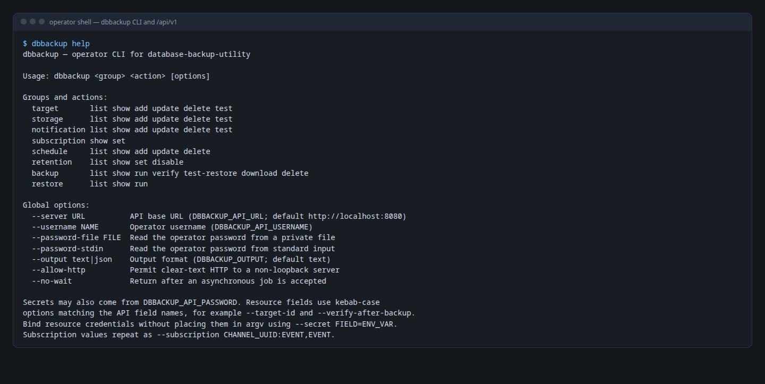The image size is (765, 384).
Task: Click the "DBBACKUP_API_USERNAME" variable name
Action: click(x=261, y=227)
